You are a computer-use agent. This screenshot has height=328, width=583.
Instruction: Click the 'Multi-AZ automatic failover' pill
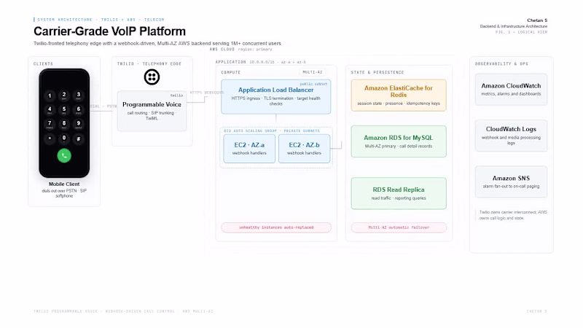coord(399,227)
